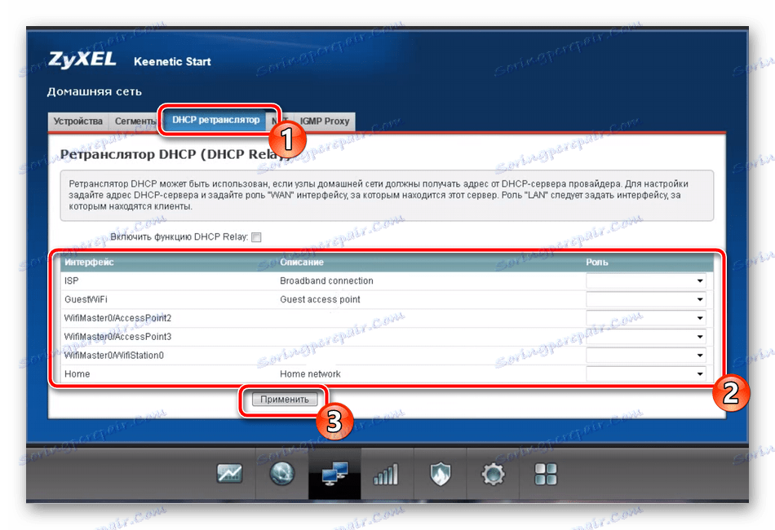Click the Роль column header
The image size is (775, 530).
[x=596, y=263]
